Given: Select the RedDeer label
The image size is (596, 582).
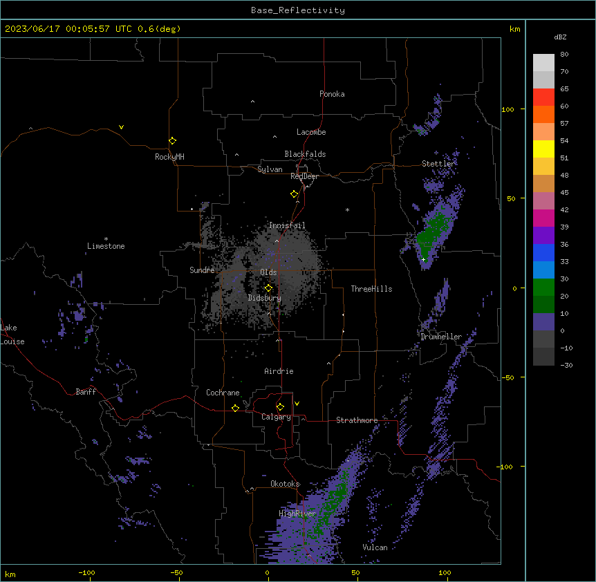Looking at the screenshot, I should [304, 176].
